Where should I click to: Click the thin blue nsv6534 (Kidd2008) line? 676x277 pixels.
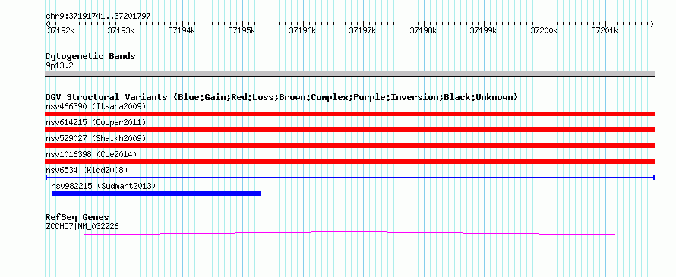pos(349,178)
